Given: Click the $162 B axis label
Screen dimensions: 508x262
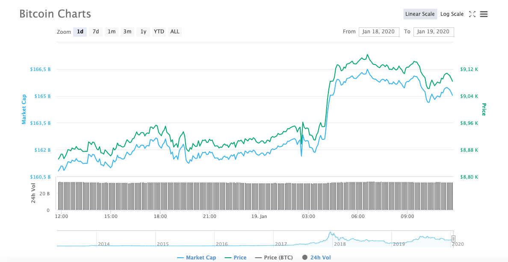Looking at the screenshot, I should pos(43,150).
